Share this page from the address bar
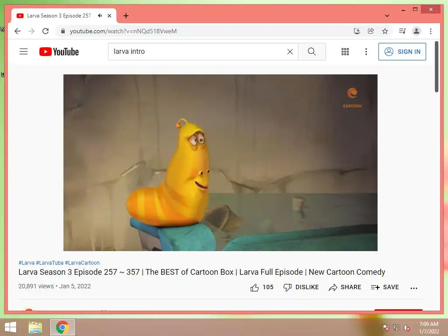 coord(371,31)
